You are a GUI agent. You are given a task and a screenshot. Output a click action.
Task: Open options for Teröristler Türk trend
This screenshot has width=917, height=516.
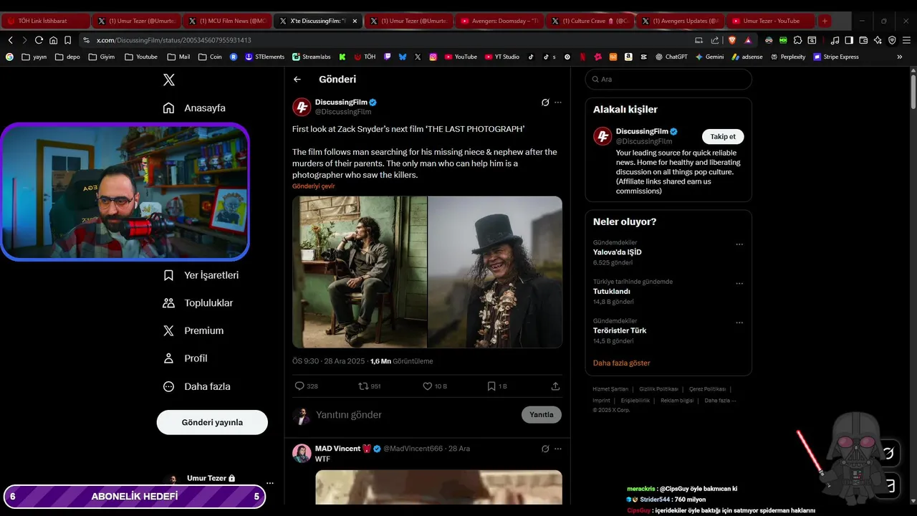click(739, 322)
